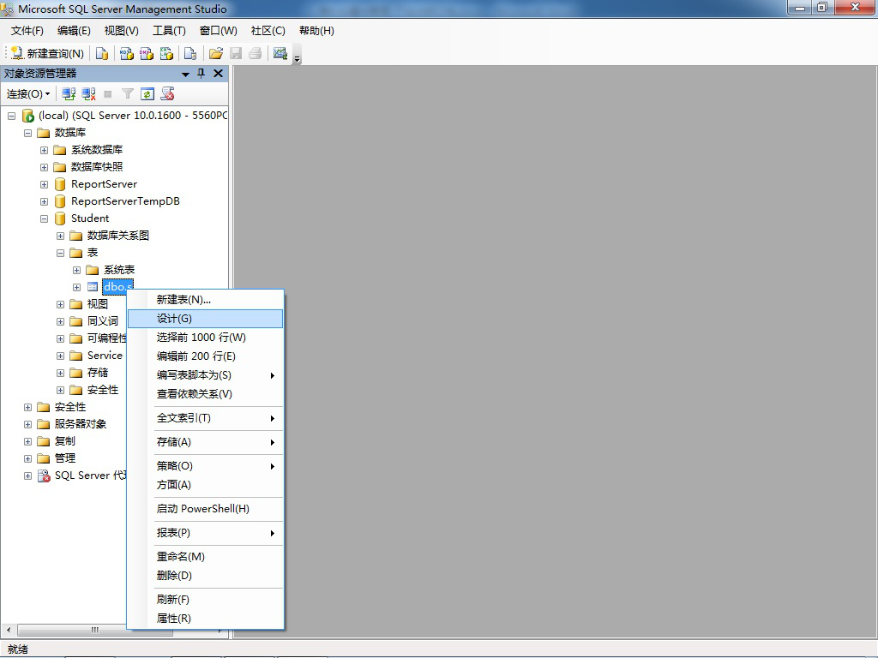This screenshot has height=658, width=878.
Task: Open the 文件(F) menu
Action: click(x=27, y=31)
